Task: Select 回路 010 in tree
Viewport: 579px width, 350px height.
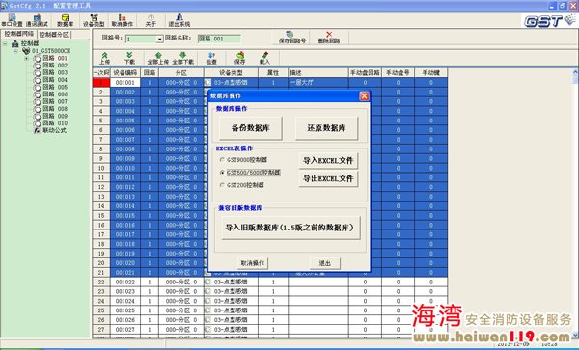Action: (55, 122)
